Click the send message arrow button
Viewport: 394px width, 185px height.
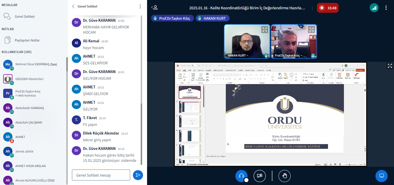tap(138, 175)
